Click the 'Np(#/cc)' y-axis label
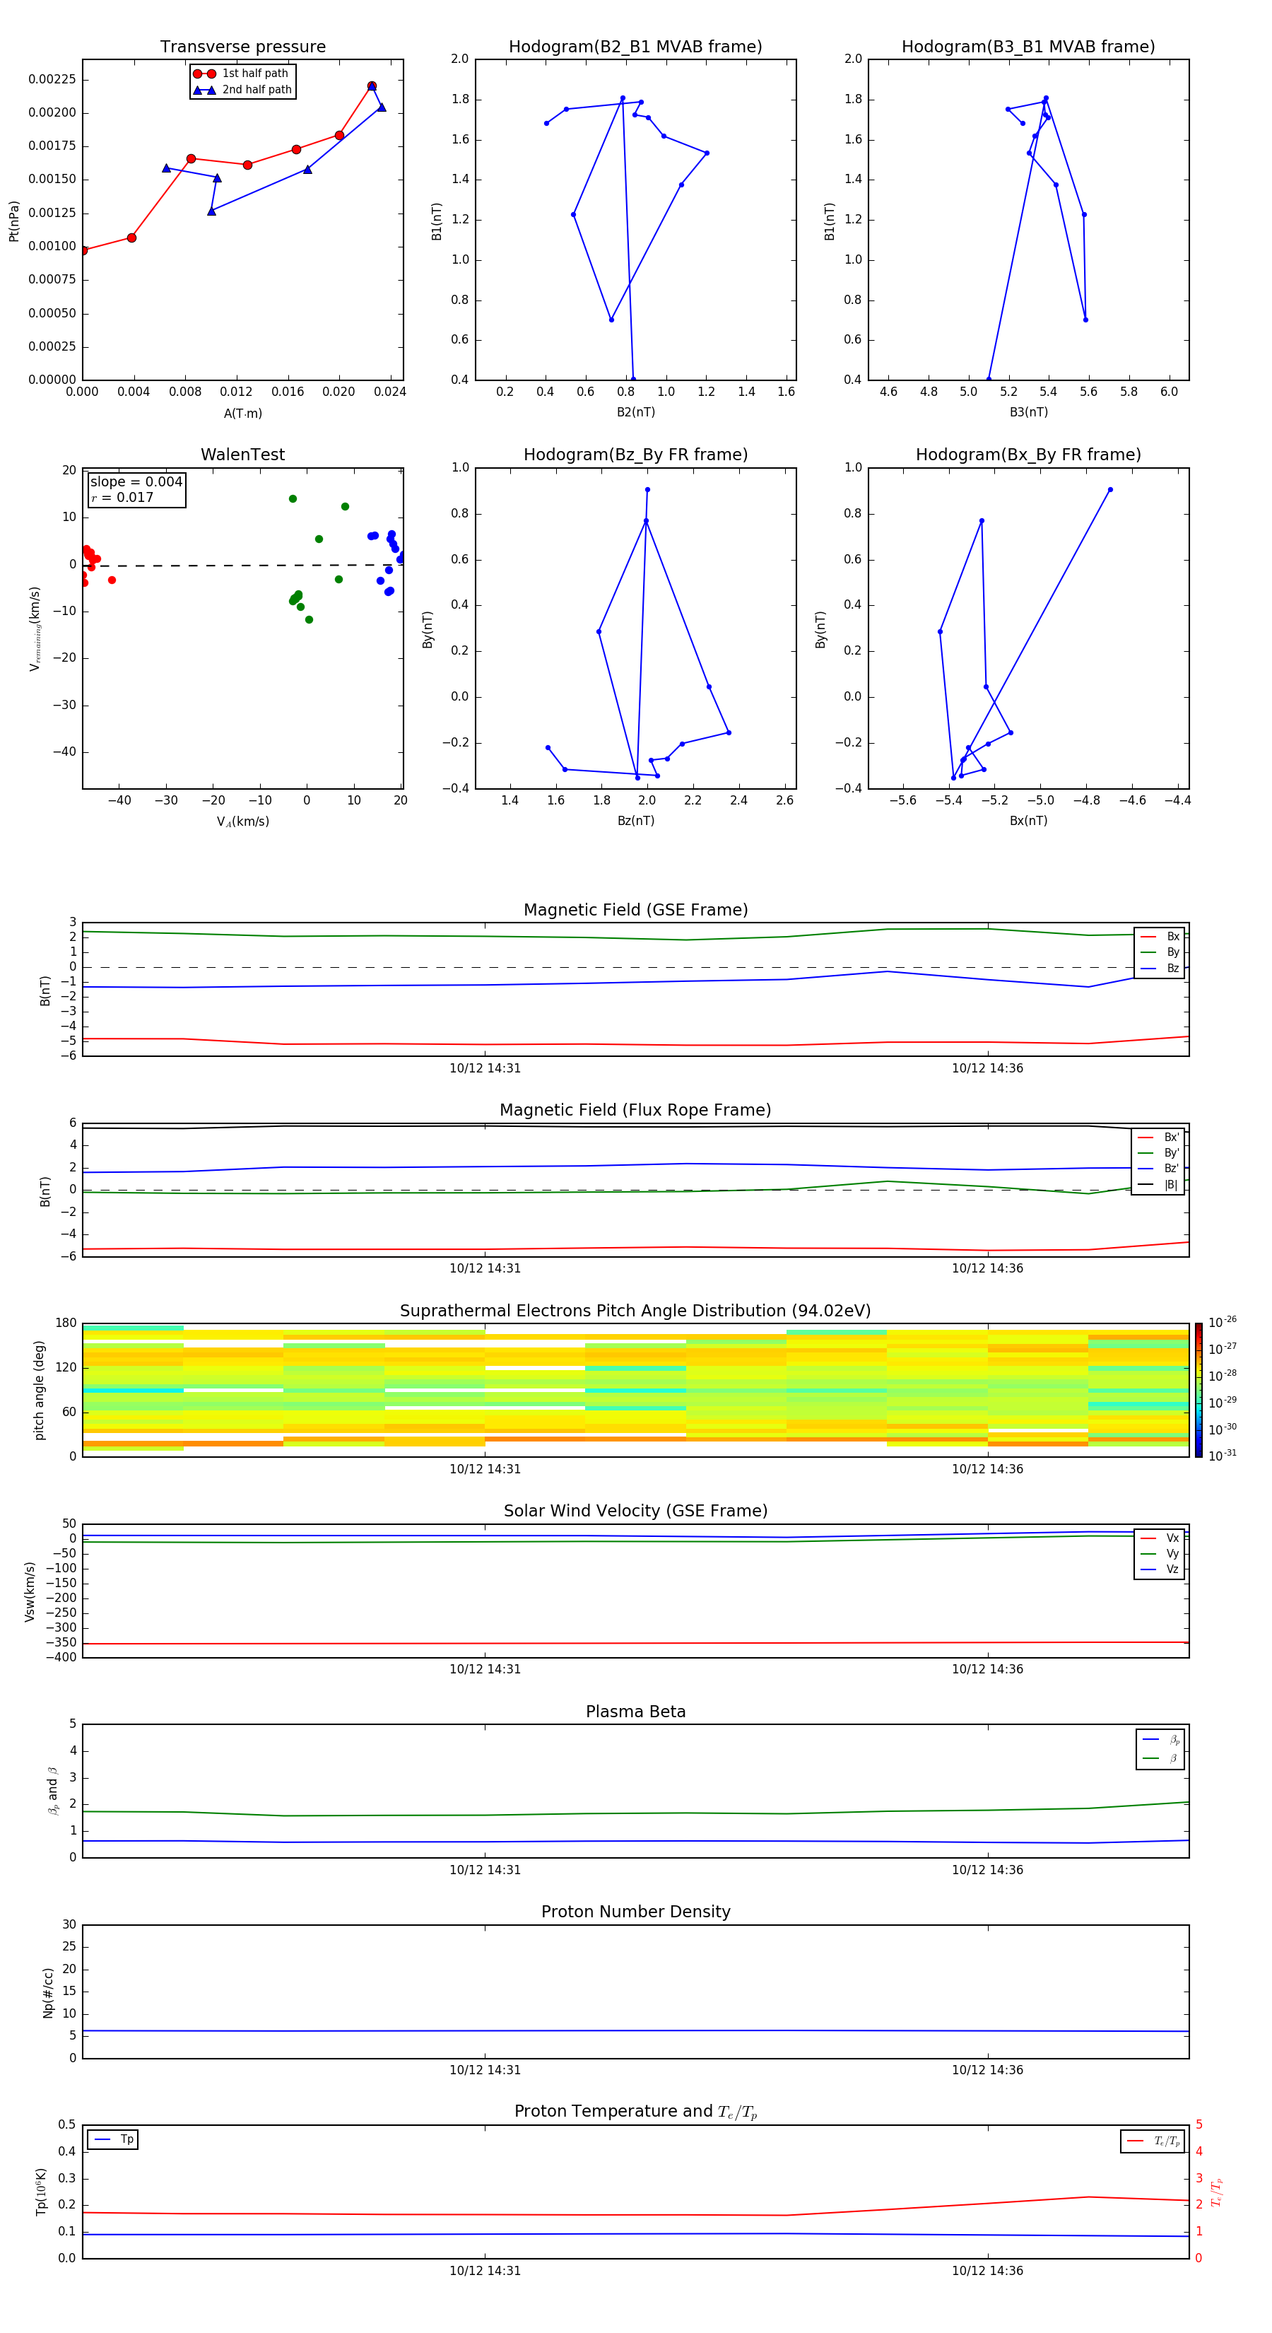This screenshot has height=2333, width=1272. 48,1992
